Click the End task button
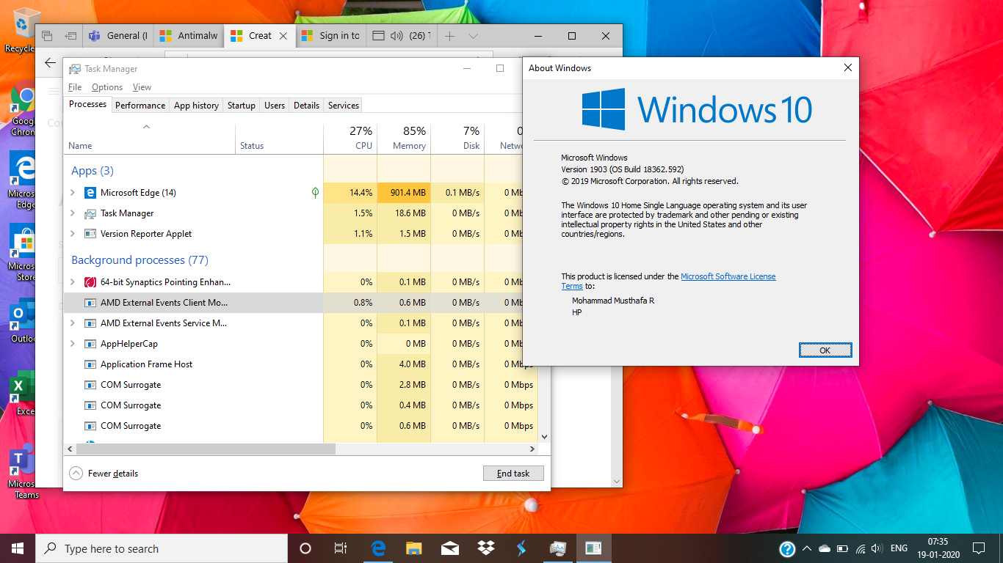The width and height of the screenshot is (1003, 563). tap(513, 474)
